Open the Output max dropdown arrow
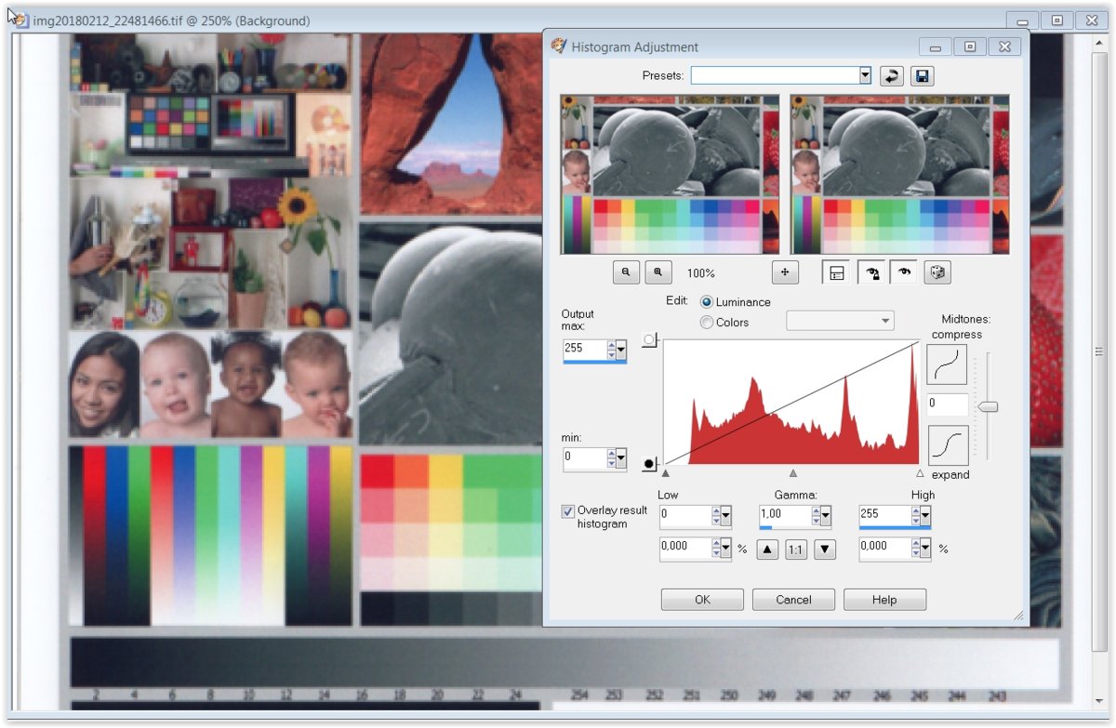This screenshot has height=728, width=1116. click(x=621, y=351)
